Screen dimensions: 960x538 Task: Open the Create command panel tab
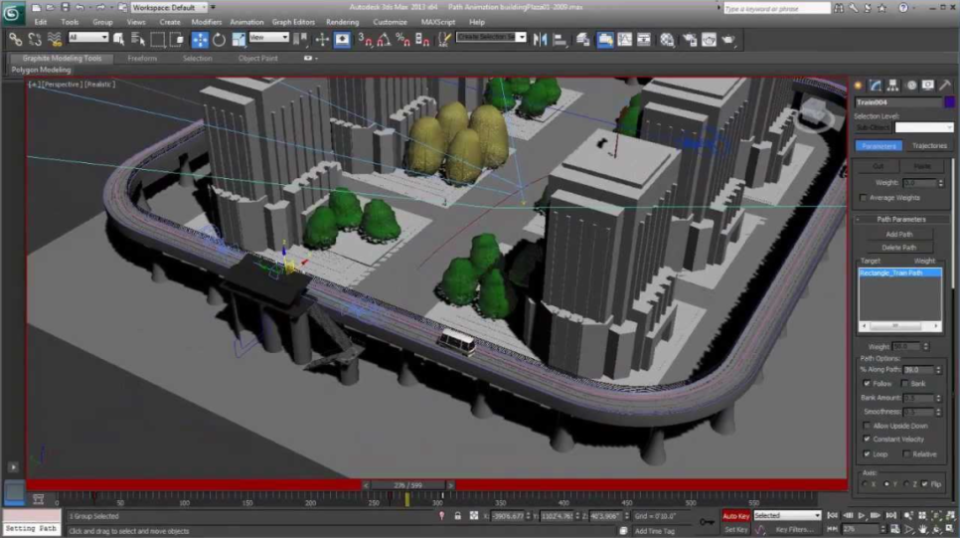point(858,86)
